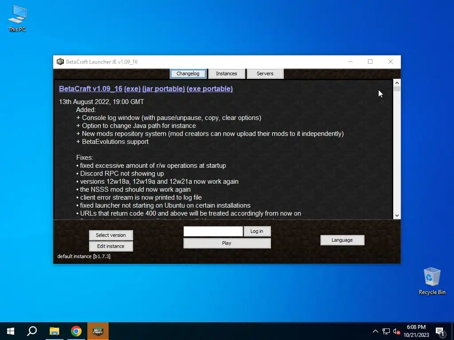
Task: Click the Play button
Action: click(227, 243)
